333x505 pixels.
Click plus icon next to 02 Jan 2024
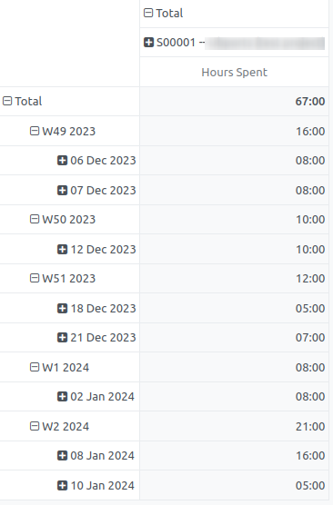(62, 397)
